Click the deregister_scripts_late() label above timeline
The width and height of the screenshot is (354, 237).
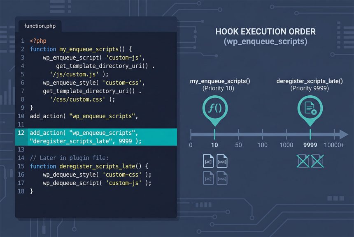click(x=310, y=81)
